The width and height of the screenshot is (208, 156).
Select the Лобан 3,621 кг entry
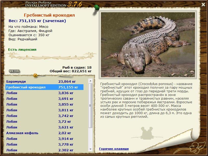click(x=44, y=127)
